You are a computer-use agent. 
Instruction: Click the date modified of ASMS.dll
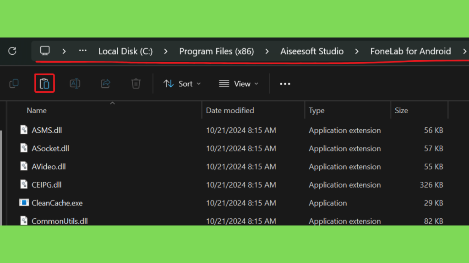pyautogui.click(x=241, y=130)
